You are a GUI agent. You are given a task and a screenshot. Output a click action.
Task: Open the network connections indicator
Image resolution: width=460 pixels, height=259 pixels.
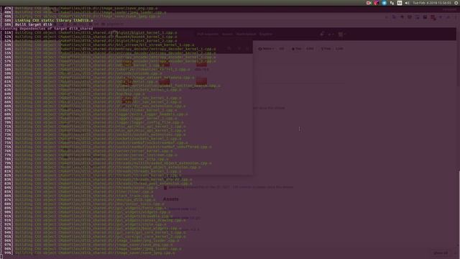[x=392, y=3]
